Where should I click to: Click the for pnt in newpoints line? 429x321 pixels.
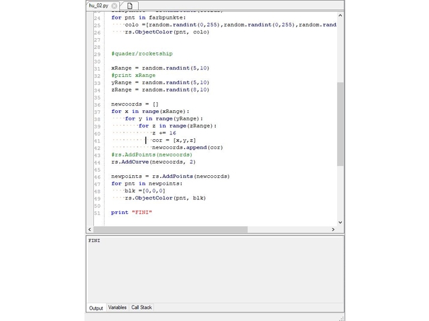tap(147, 184)
